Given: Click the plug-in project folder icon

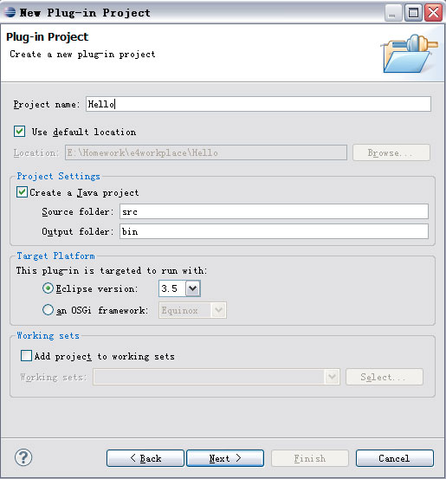Looking at the screenshot, I should click(x=410, y=54).
